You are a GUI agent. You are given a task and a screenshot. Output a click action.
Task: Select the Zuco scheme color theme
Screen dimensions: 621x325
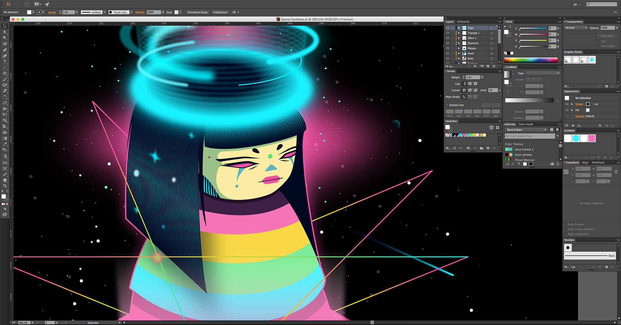coord(523,155)
